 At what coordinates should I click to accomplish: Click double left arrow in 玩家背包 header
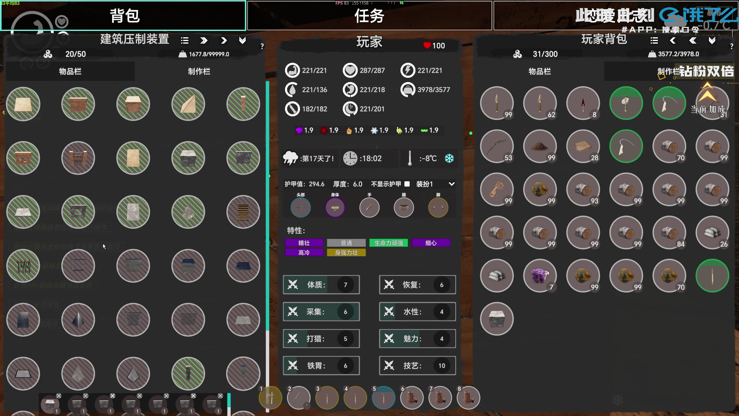693,40
